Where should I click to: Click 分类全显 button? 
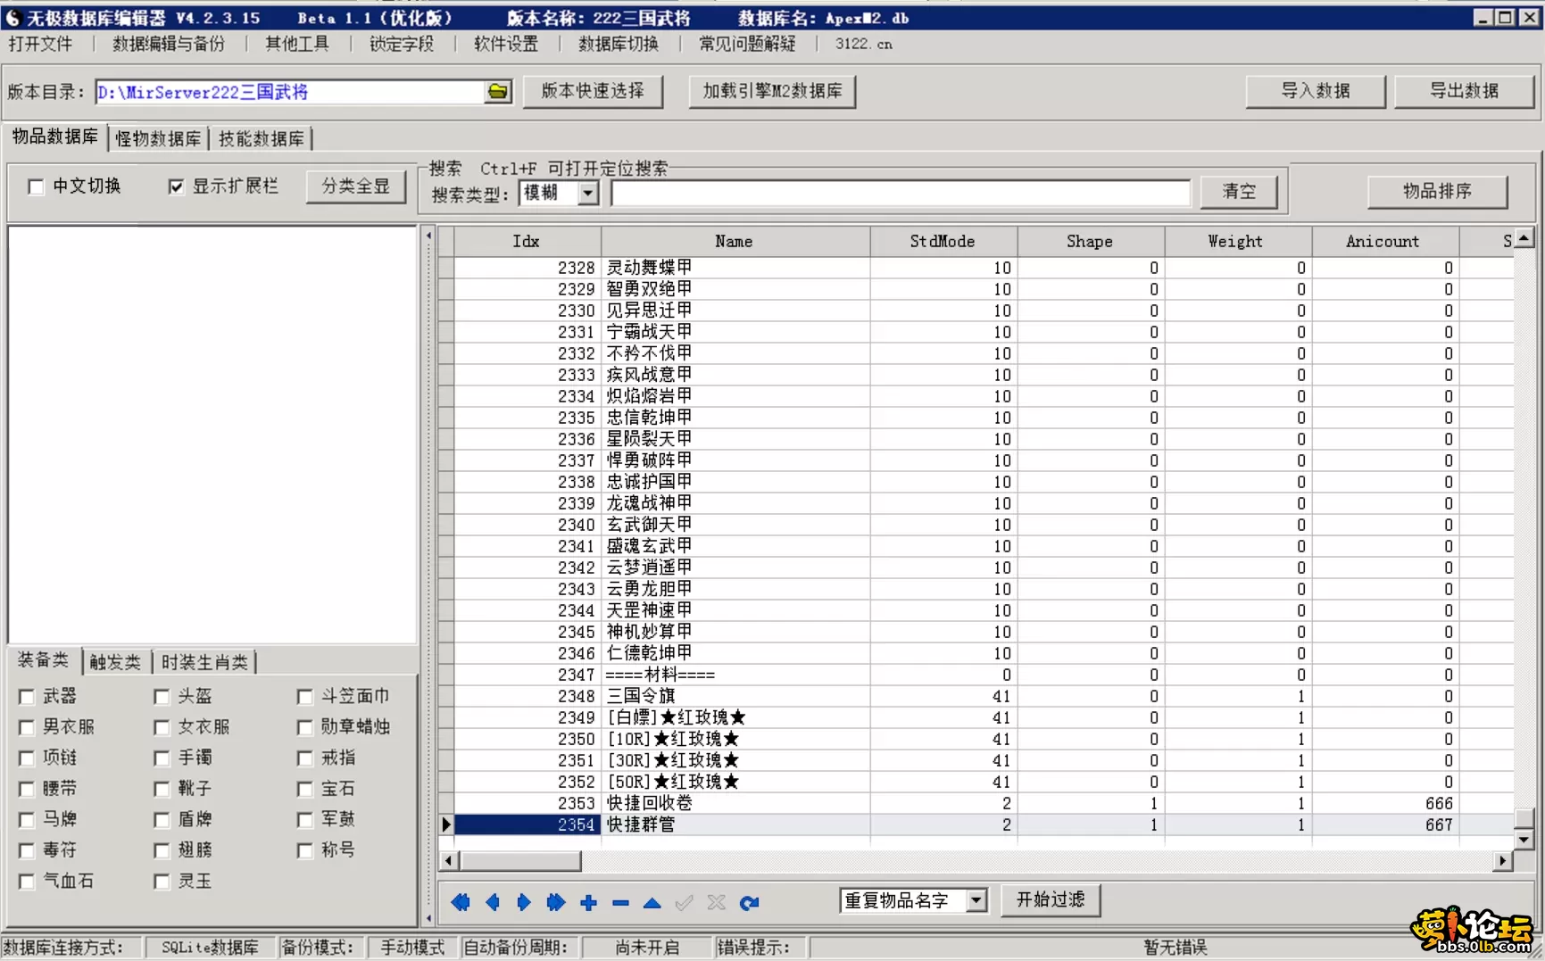(x=356, y=186)
